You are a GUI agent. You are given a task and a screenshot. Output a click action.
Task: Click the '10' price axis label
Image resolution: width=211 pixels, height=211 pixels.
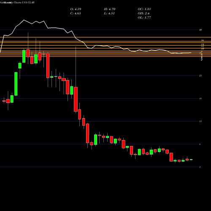(x=203, y=49)
